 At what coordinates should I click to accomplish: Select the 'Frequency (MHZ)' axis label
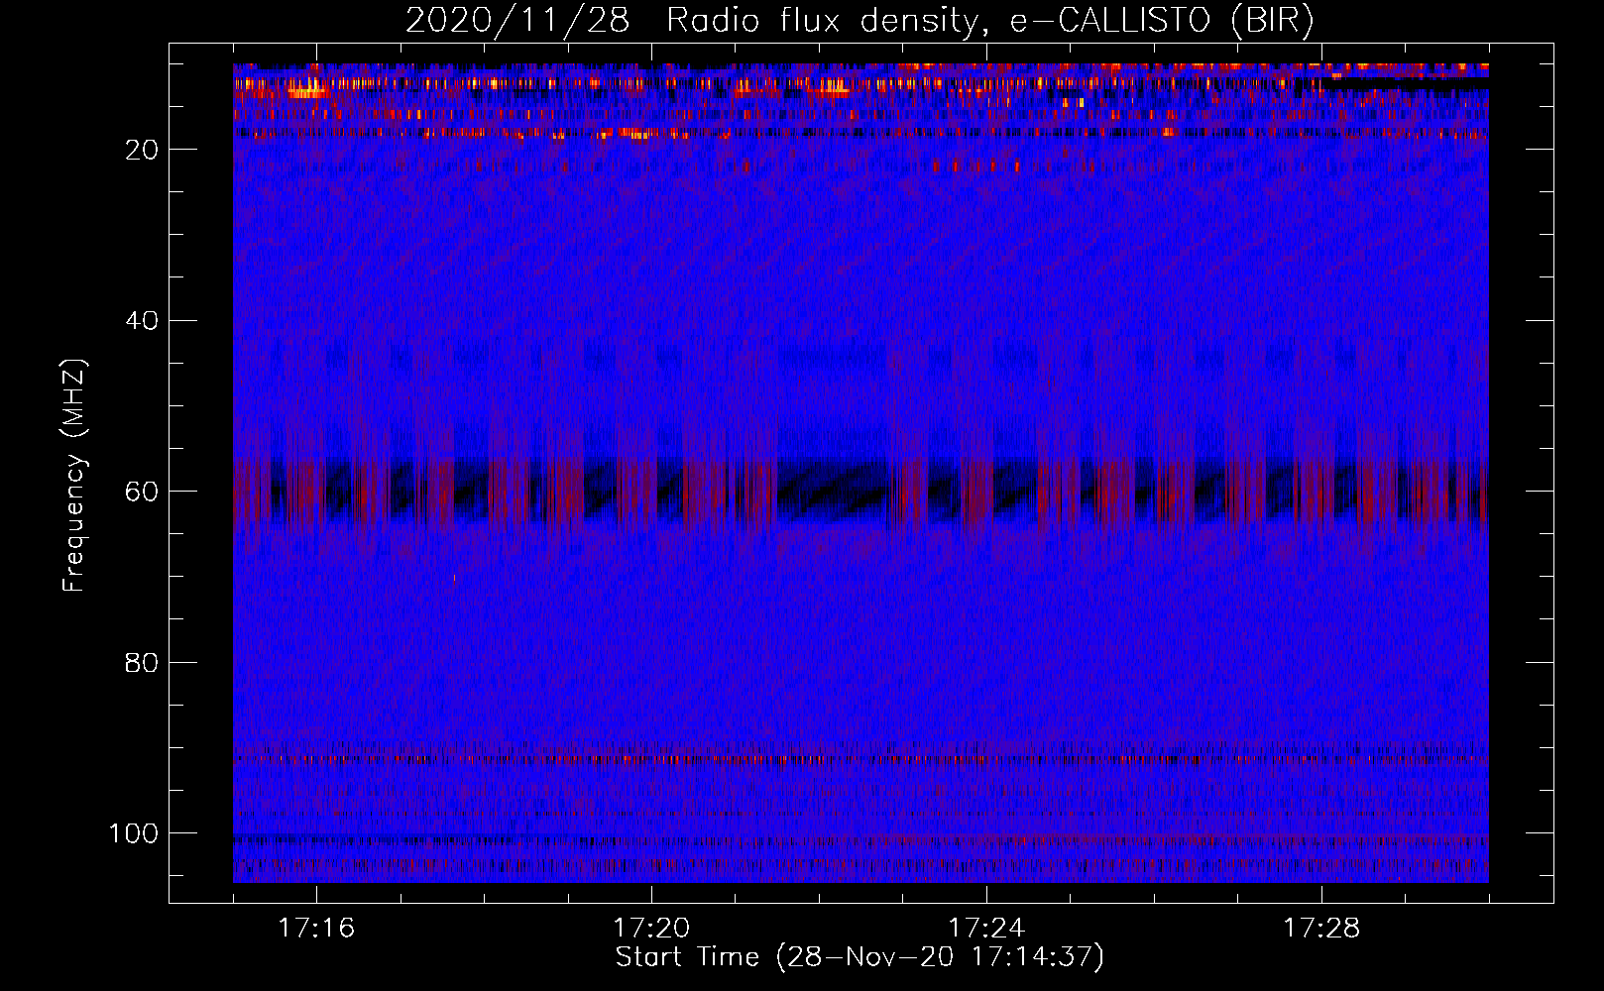click(74, 475)
